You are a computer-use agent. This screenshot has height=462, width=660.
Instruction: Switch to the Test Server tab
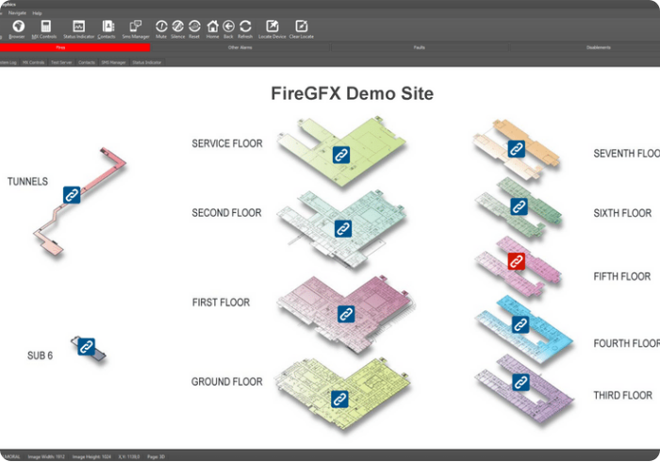point(61,62)
